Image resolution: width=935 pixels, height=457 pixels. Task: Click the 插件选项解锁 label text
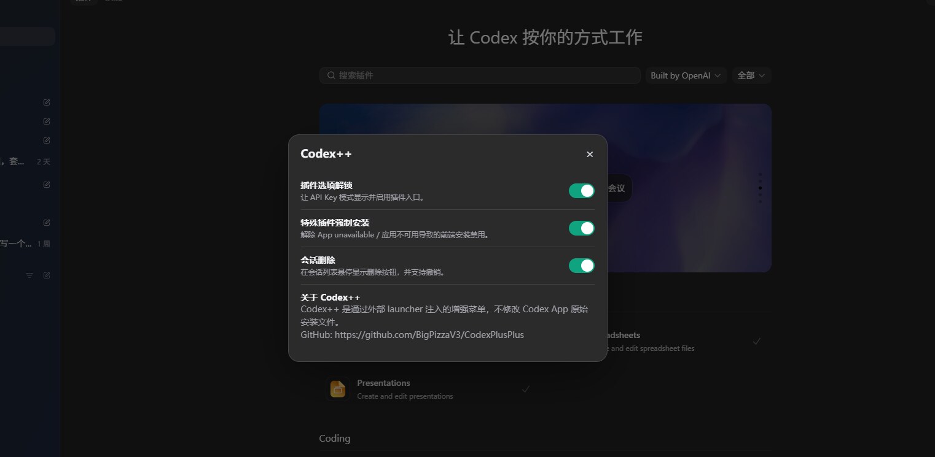(x=326, y=185)
